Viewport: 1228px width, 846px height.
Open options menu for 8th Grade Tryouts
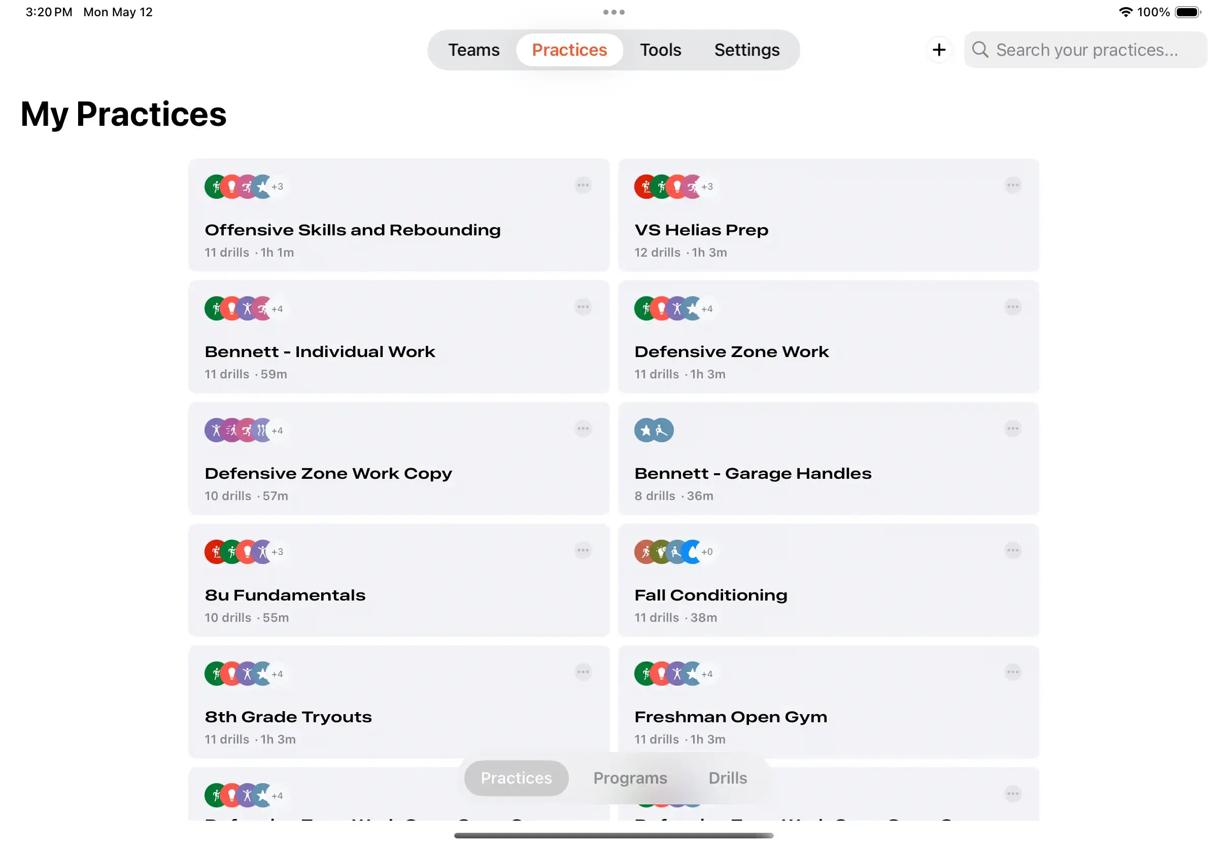click(x=583, y=672)
